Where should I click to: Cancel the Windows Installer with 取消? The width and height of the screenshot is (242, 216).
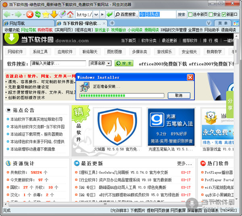coord(179,96)
